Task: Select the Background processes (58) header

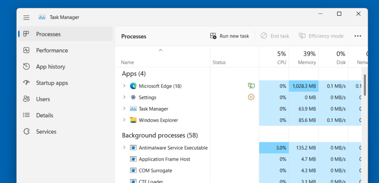Action: coord(160,135)
